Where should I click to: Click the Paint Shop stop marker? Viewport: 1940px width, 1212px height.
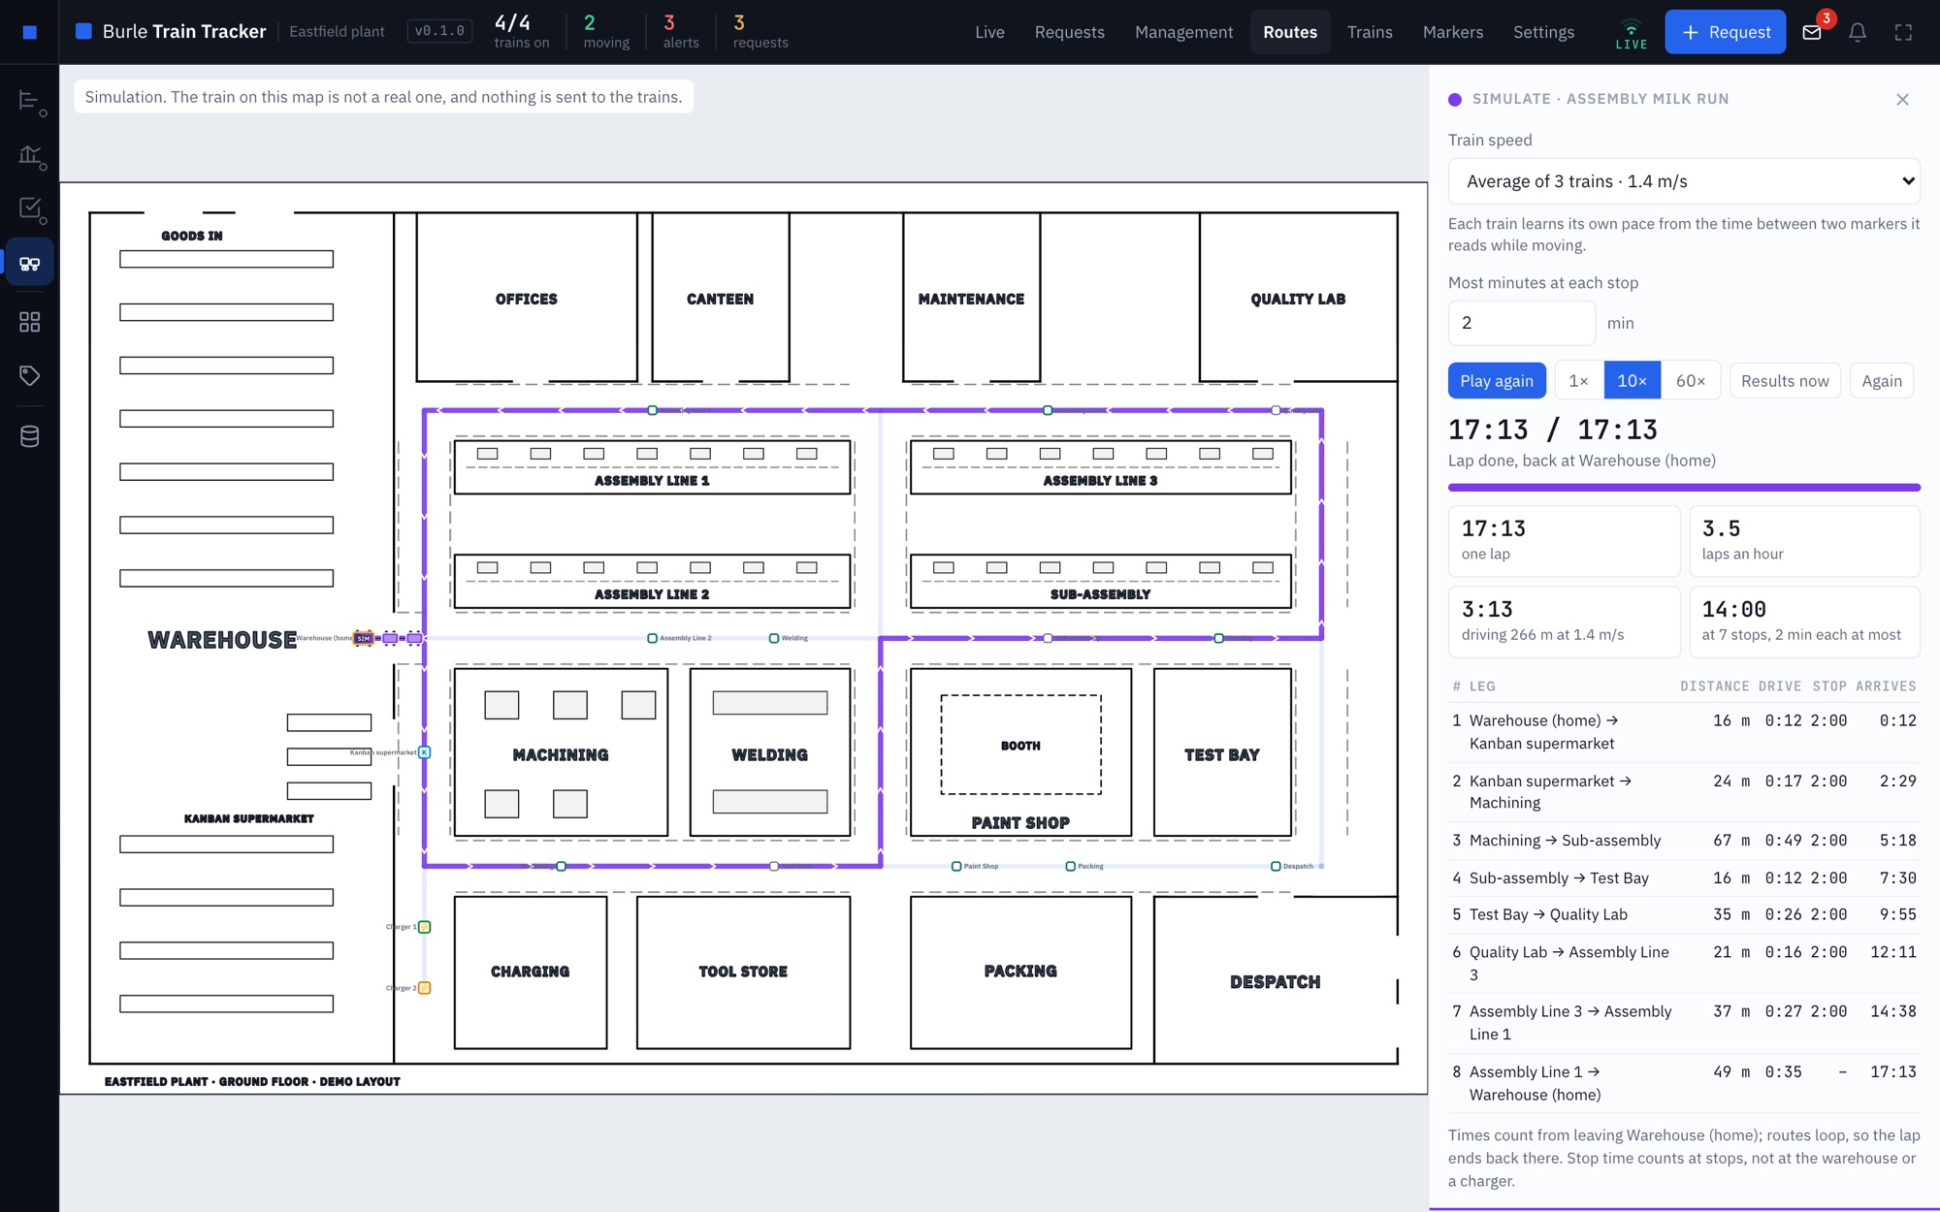pyautogui.click(x=956, y=866)
